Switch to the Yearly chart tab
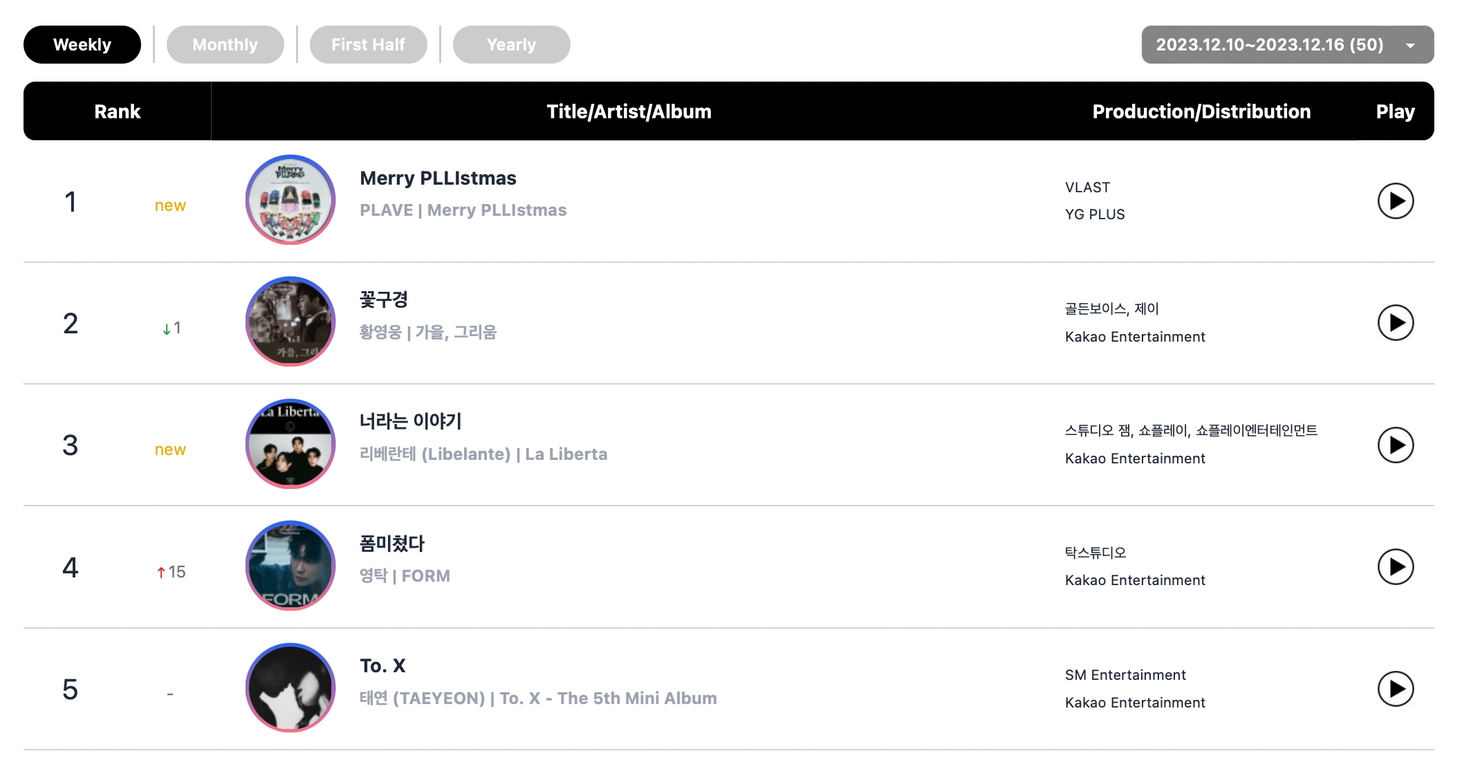The image size is (1462, 758). pyautogui.click(x=511, y=45)
